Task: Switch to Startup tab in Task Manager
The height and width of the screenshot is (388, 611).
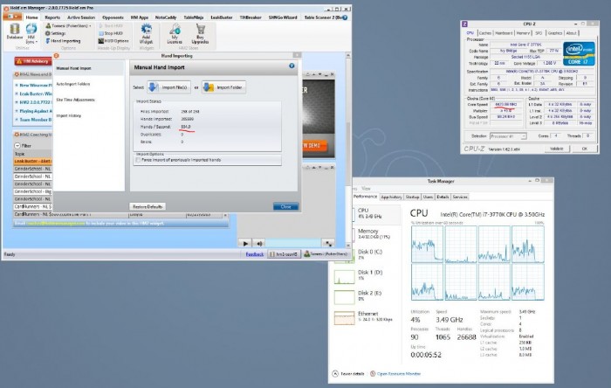Action: pyautogui.click(x=412, y=197)
